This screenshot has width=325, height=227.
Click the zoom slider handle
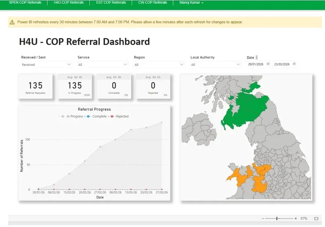pos(277,218)
